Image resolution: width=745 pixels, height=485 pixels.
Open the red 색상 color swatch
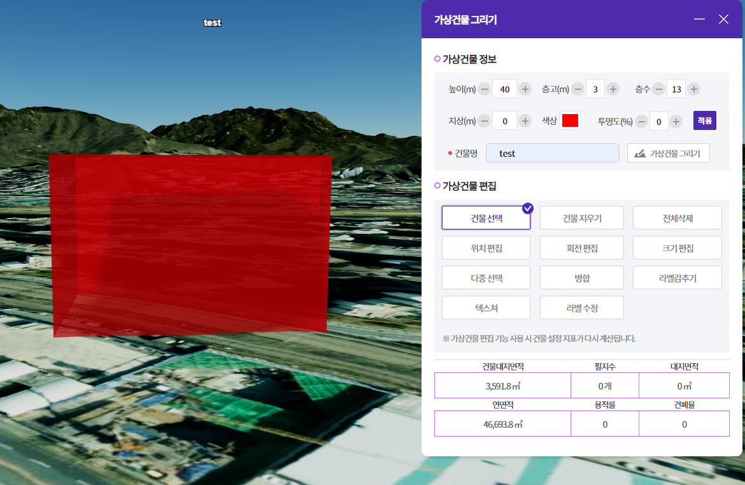click(570, 121)
